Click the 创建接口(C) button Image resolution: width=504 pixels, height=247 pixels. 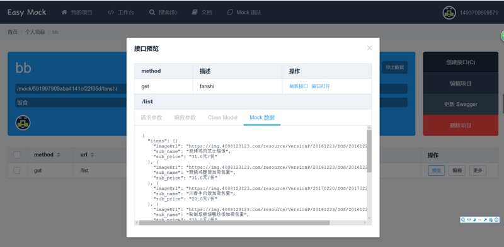tap(461, 62)
